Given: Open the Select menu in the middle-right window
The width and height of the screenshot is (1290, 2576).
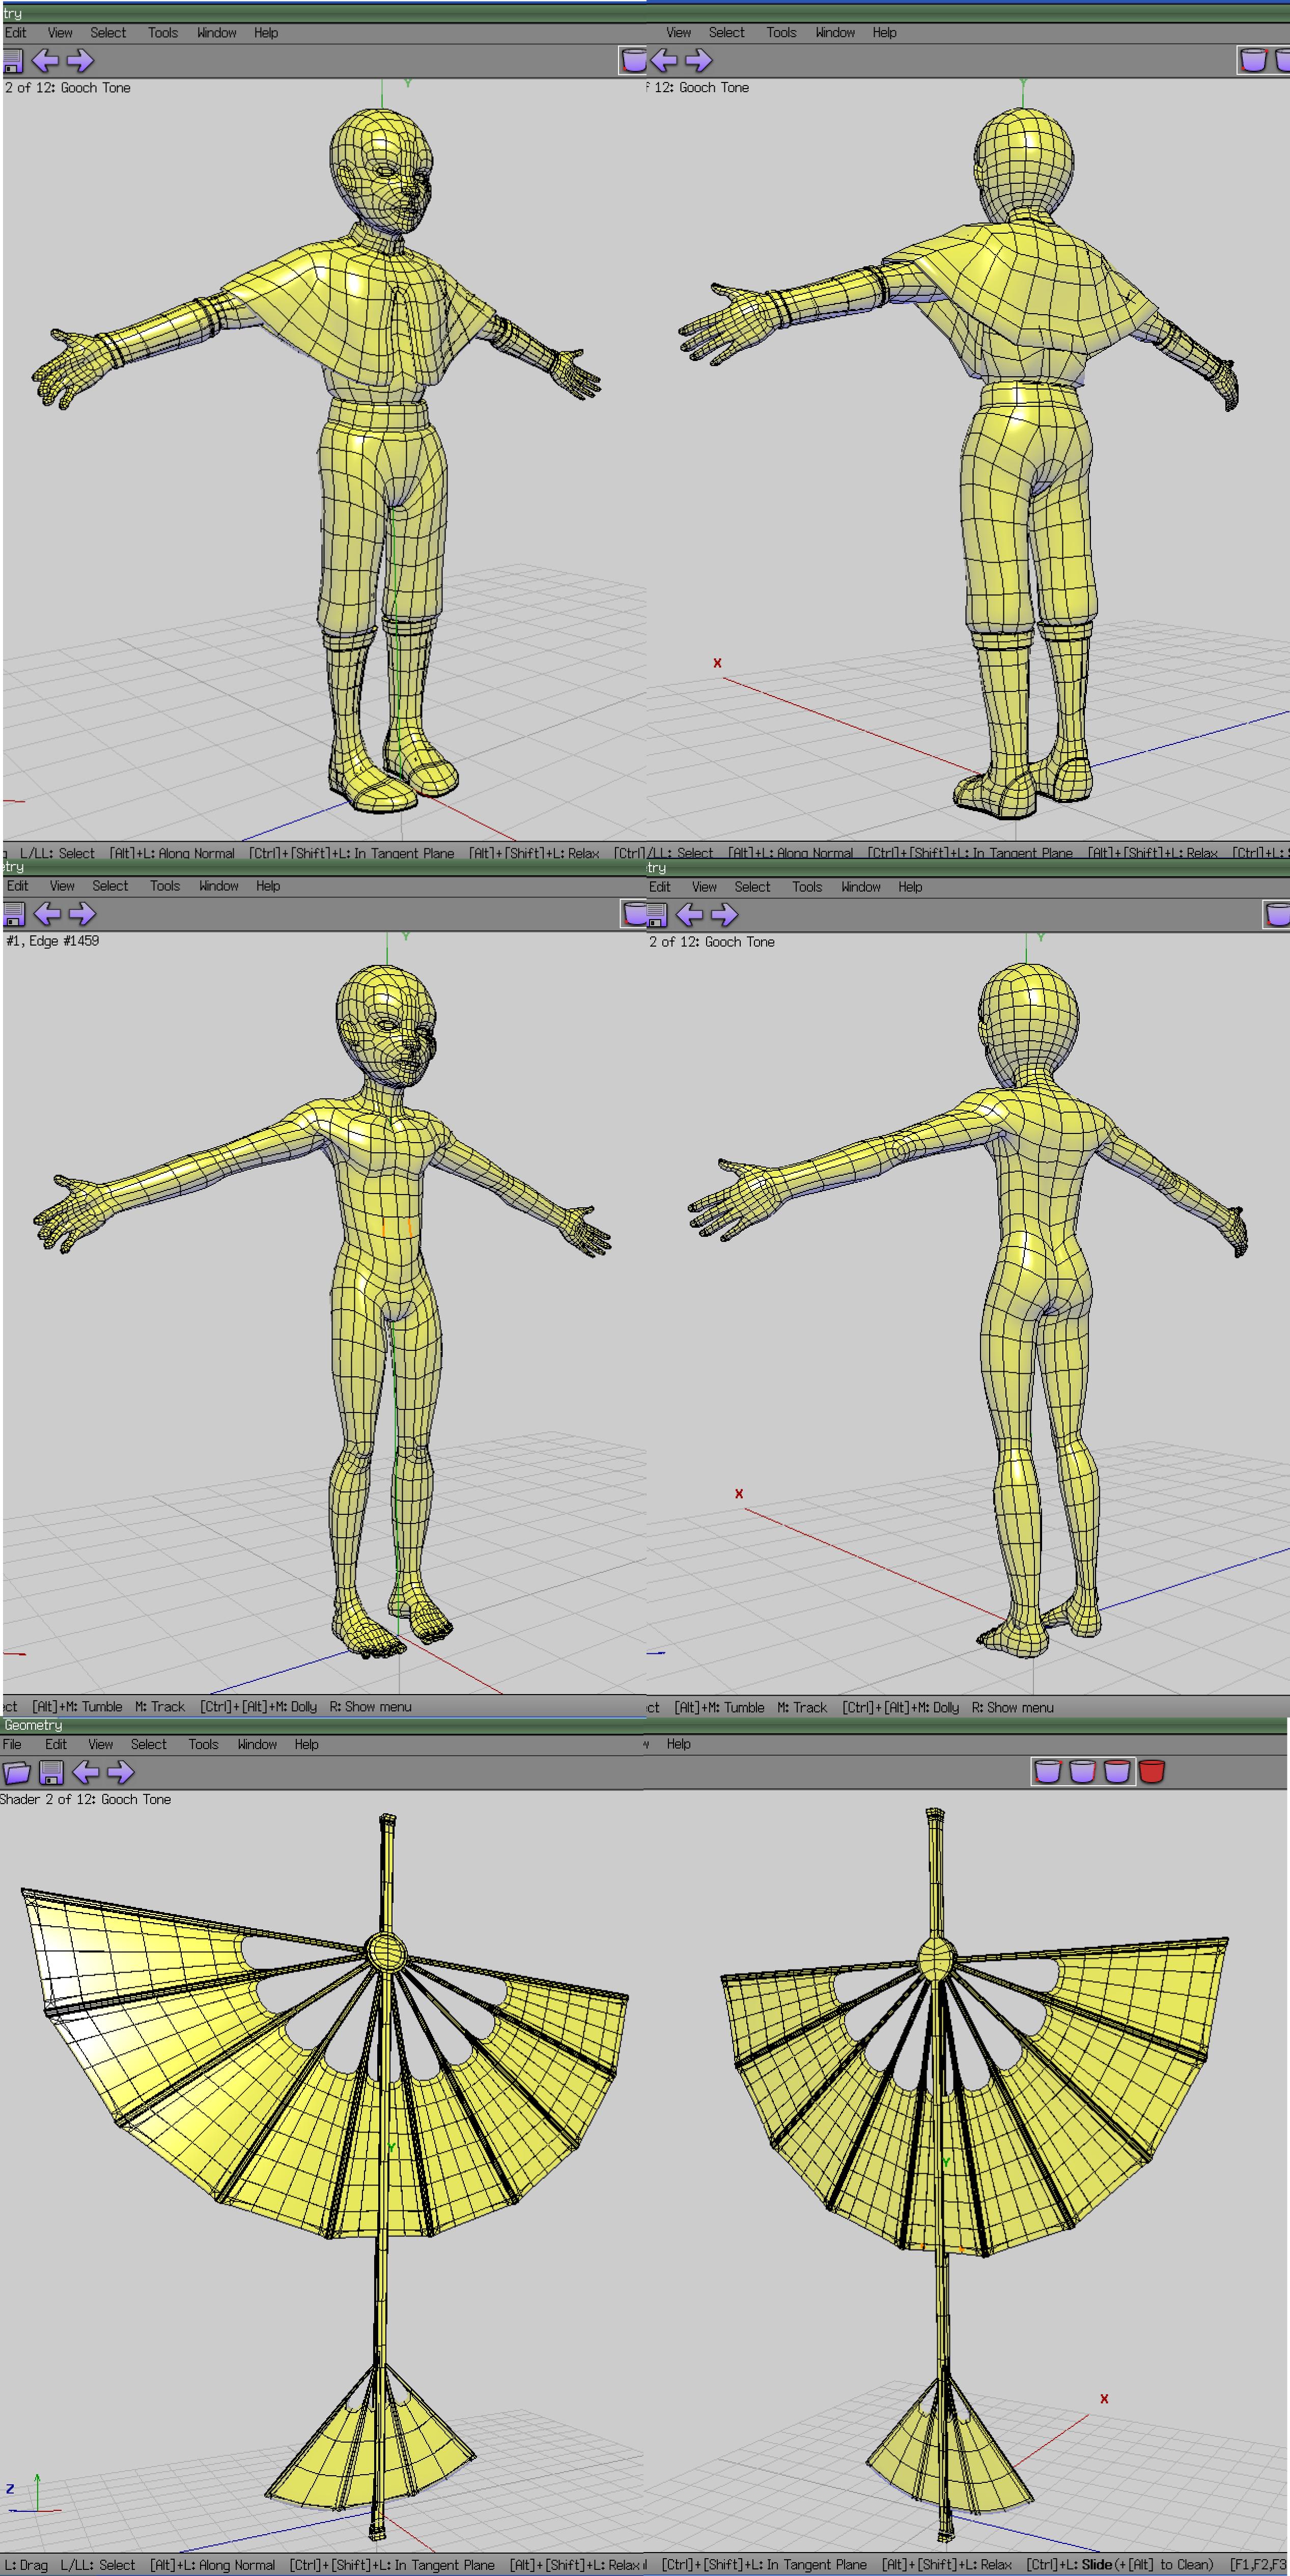Looking at the screenshot, I should click(x=752, y=887).
